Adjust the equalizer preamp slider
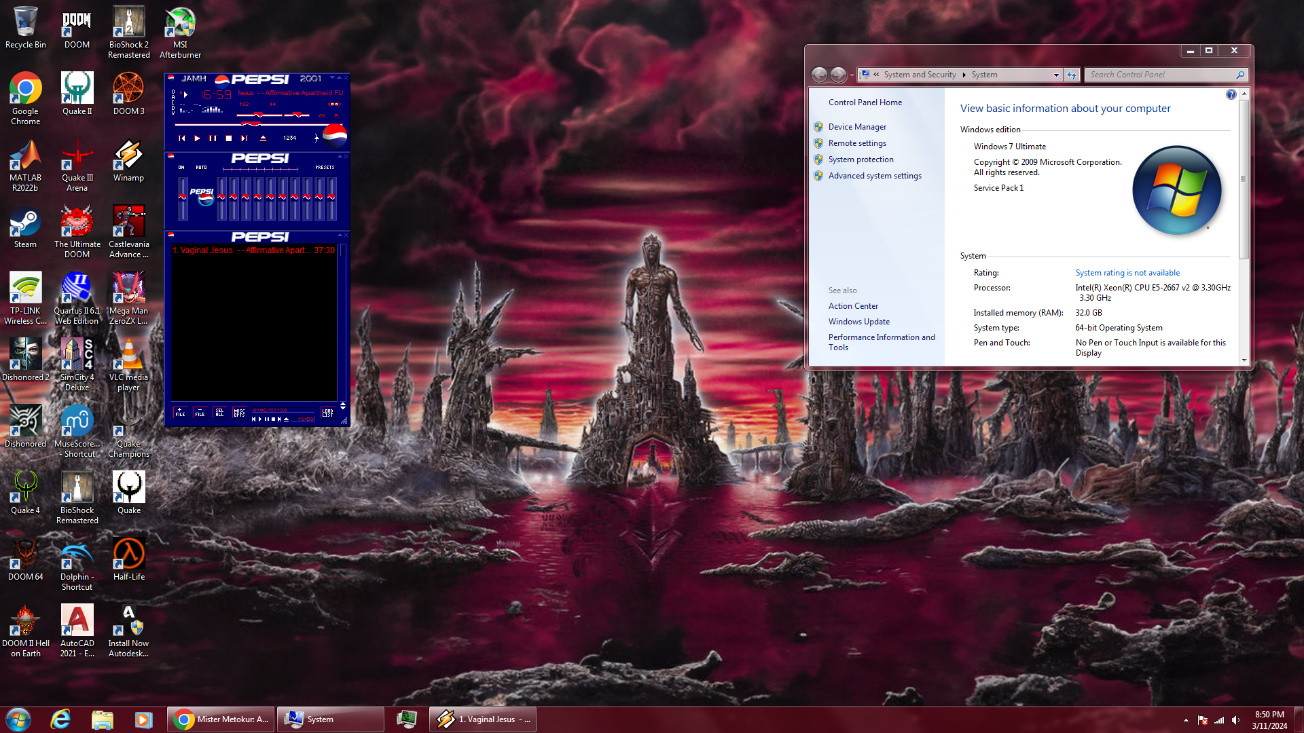The width and height of the screenshot is (1304, 733). coord(183,198)
